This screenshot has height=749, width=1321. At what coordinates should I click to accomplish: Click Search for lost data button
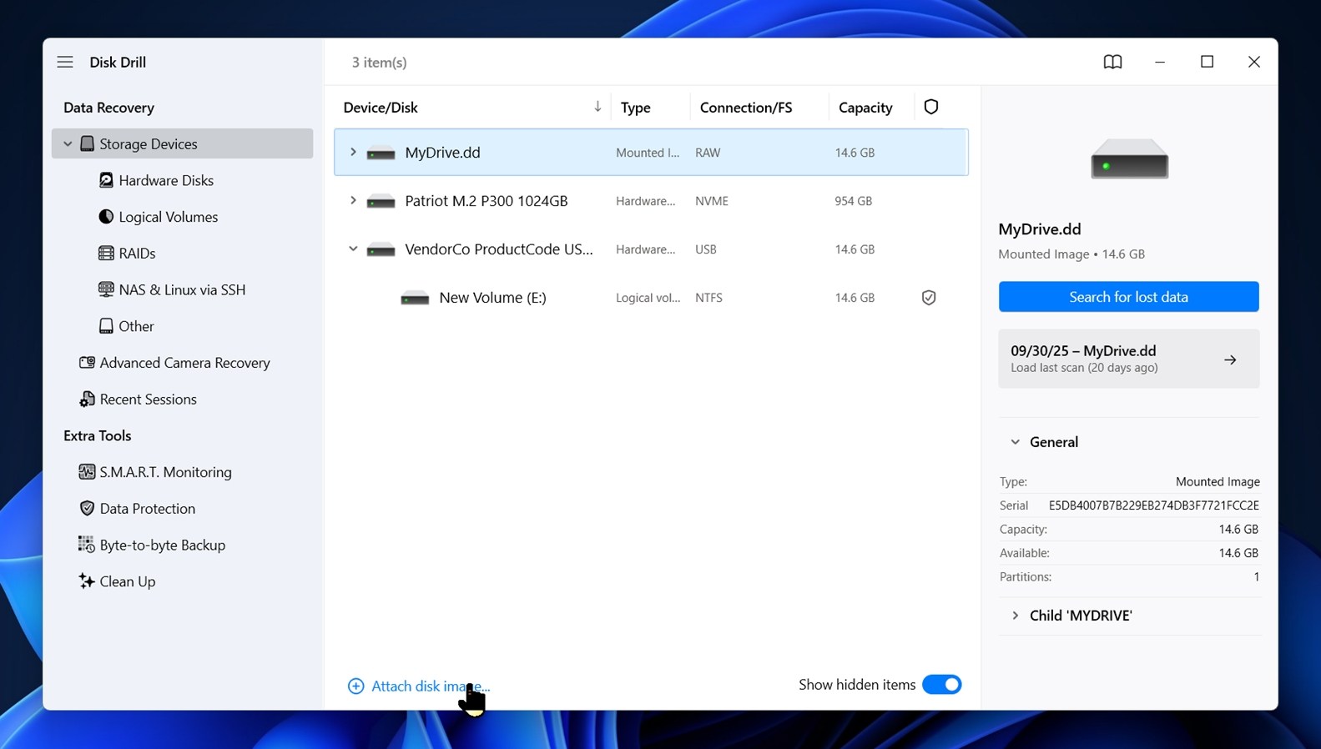click(1128, 297)
